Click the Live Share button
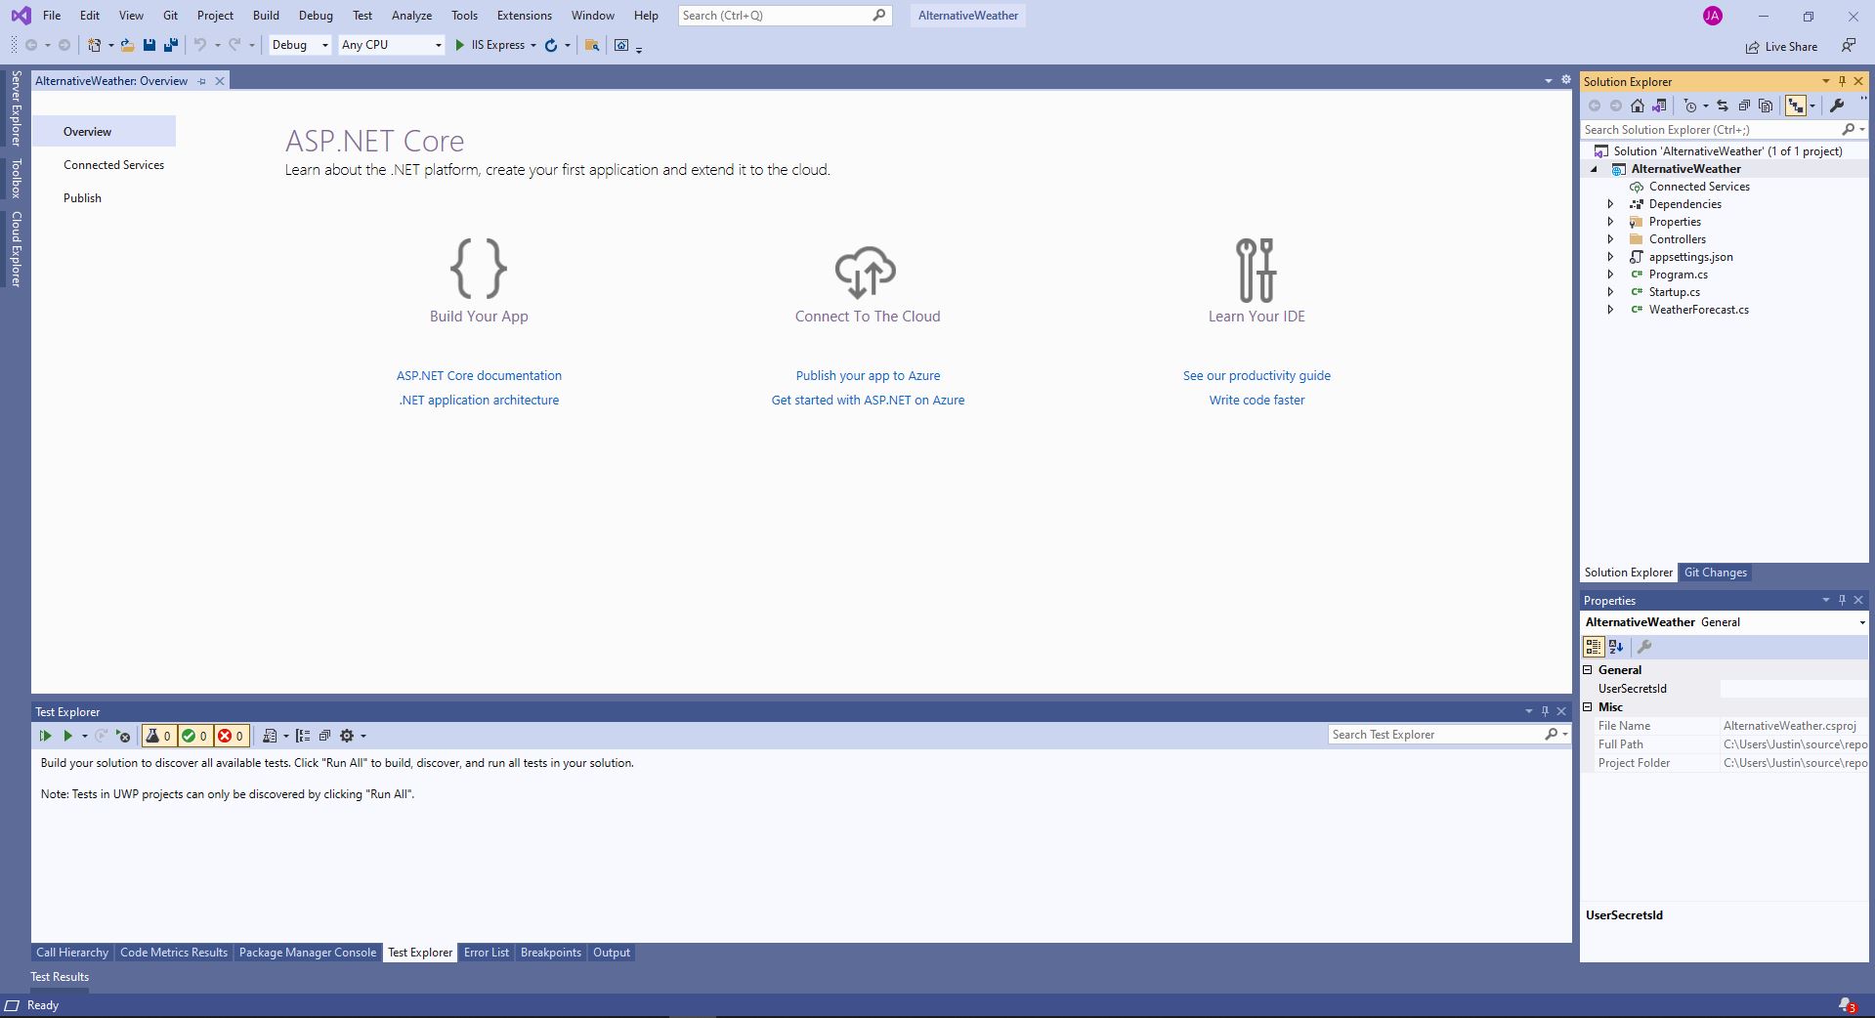1875x1018 pixels. coord(1782,46)
